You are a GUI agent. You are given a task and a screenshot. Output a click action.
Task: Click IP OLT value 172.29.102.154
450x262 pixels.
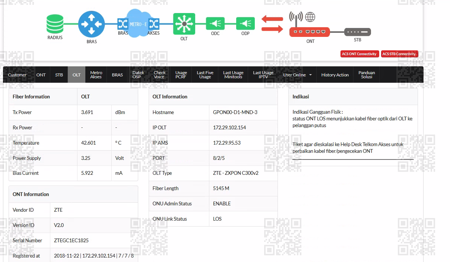click(229, 127)
